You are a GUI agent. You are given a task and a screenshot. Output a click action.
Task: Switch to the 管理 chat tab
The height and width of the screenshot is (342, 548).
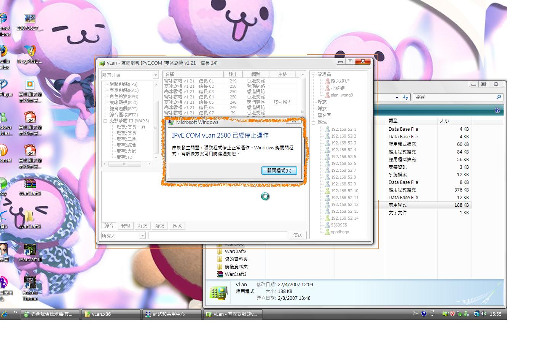pyautogui.click(x=126, y=226)
